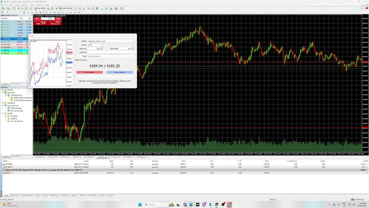The height and width of the screenshot is (208, 369).
Task: Select the text label 'A' drawing tool
Action: tap(32, 12)
